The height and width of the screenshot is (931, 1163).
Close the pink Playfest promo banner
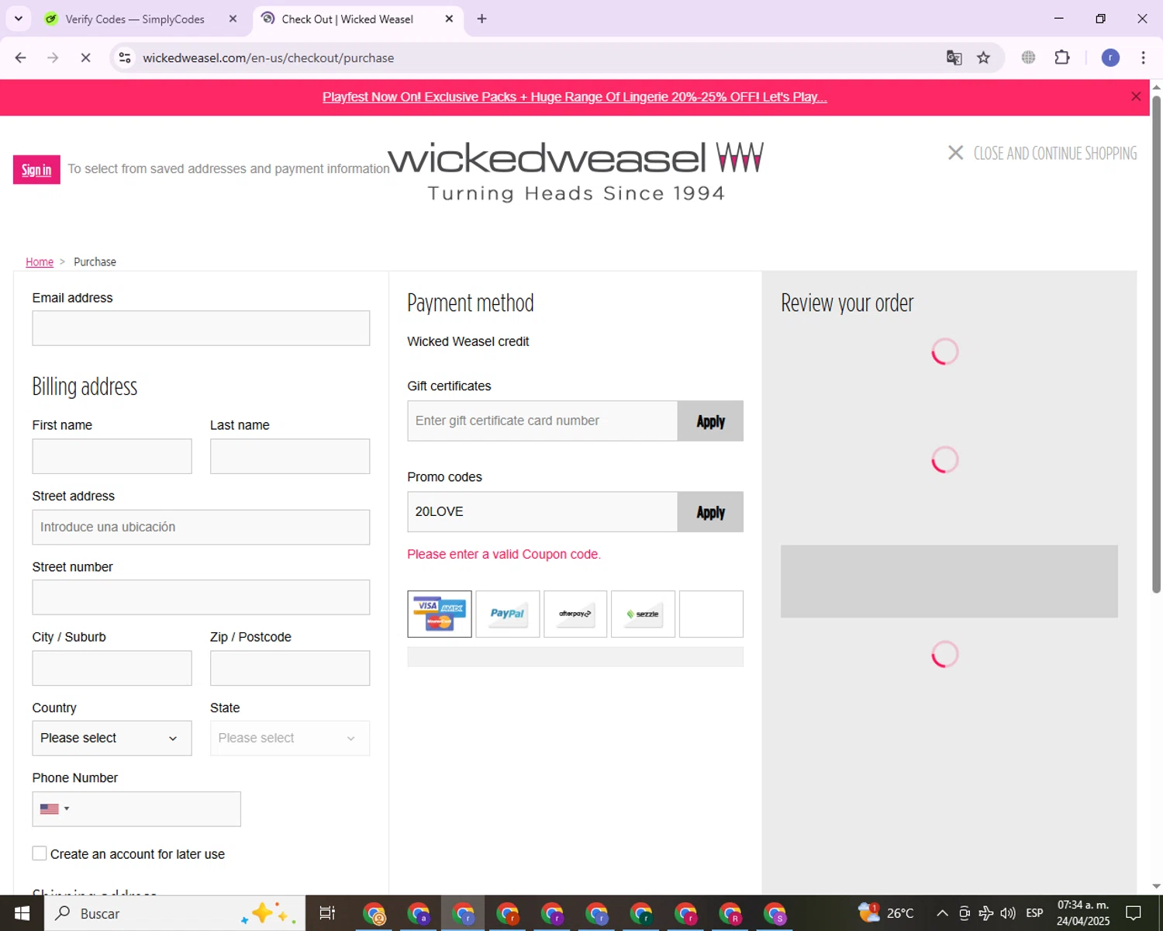(x=1136, y=97)
